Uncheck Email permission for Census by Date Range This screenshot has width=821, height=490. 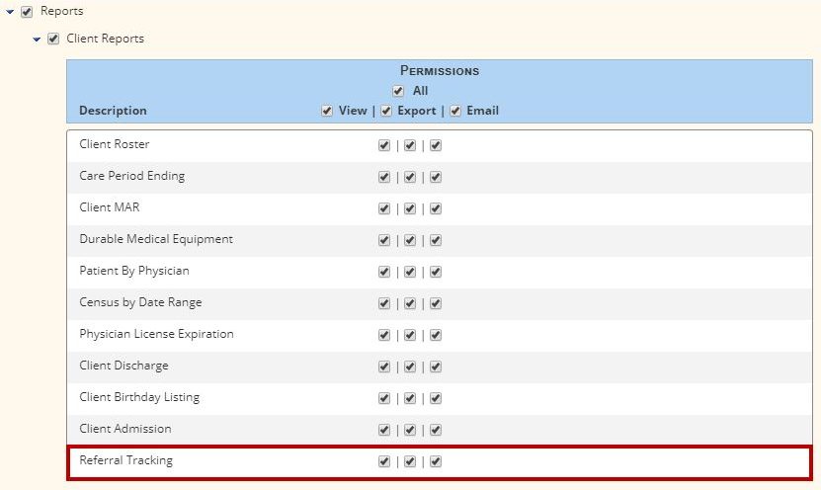[x=436, y=303]
